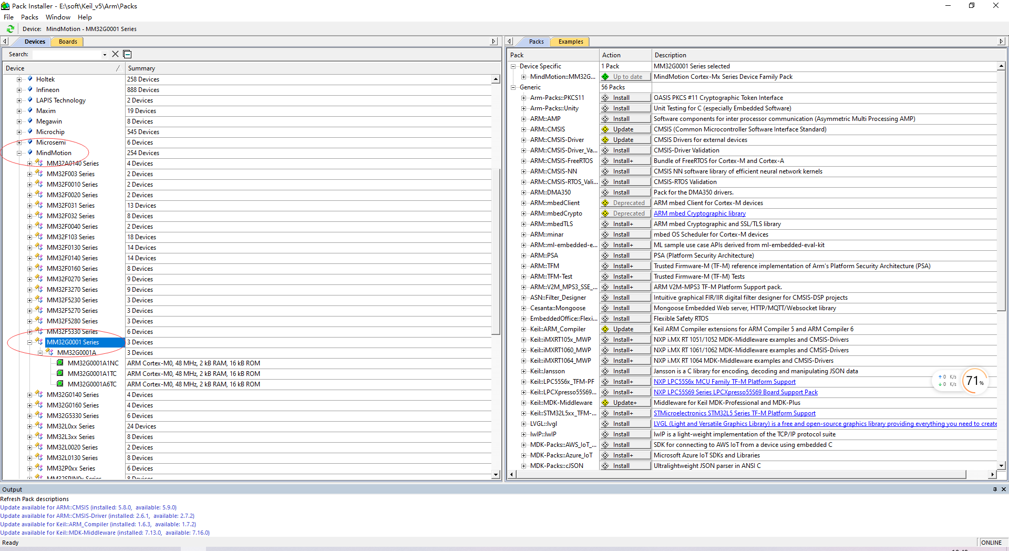This screenshot has height=551, width=1009.
Task: Open ARM mbed Cryptographic library link
Action: pos(699,213)
